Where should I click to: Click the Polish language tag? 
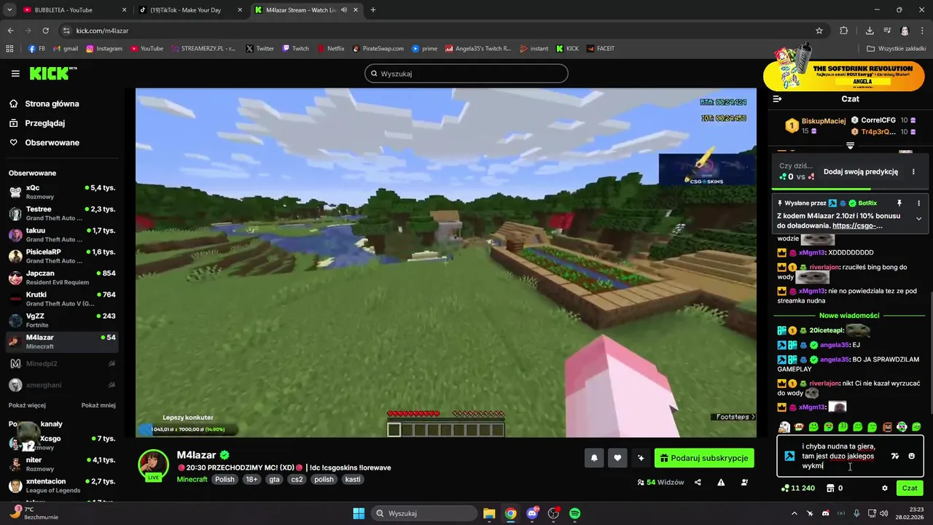(225, 479)
